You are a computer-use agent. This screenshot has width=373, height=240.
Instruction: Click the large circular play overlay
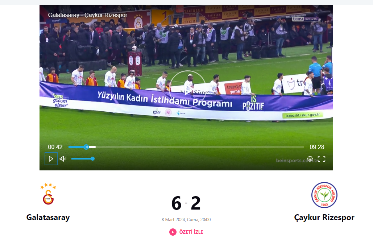(x=187, y=89)
